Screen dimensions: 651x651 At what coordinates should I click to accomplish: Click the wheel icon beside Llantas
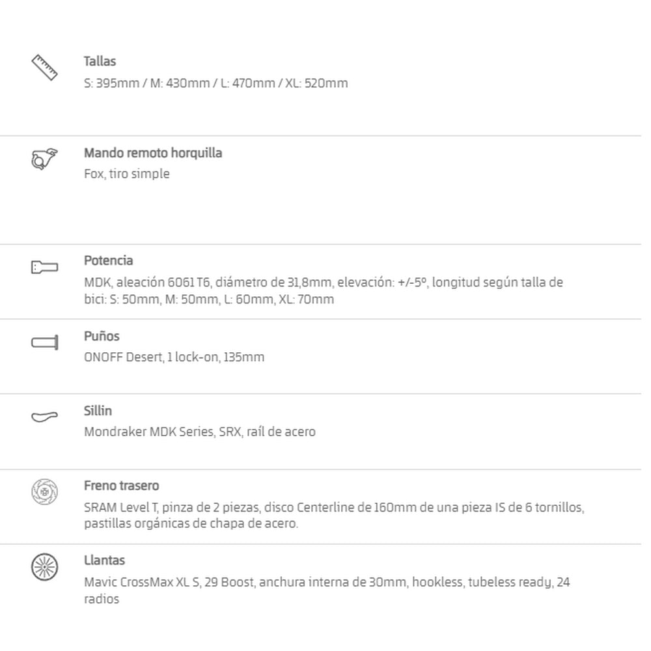(x=44, y=567)
